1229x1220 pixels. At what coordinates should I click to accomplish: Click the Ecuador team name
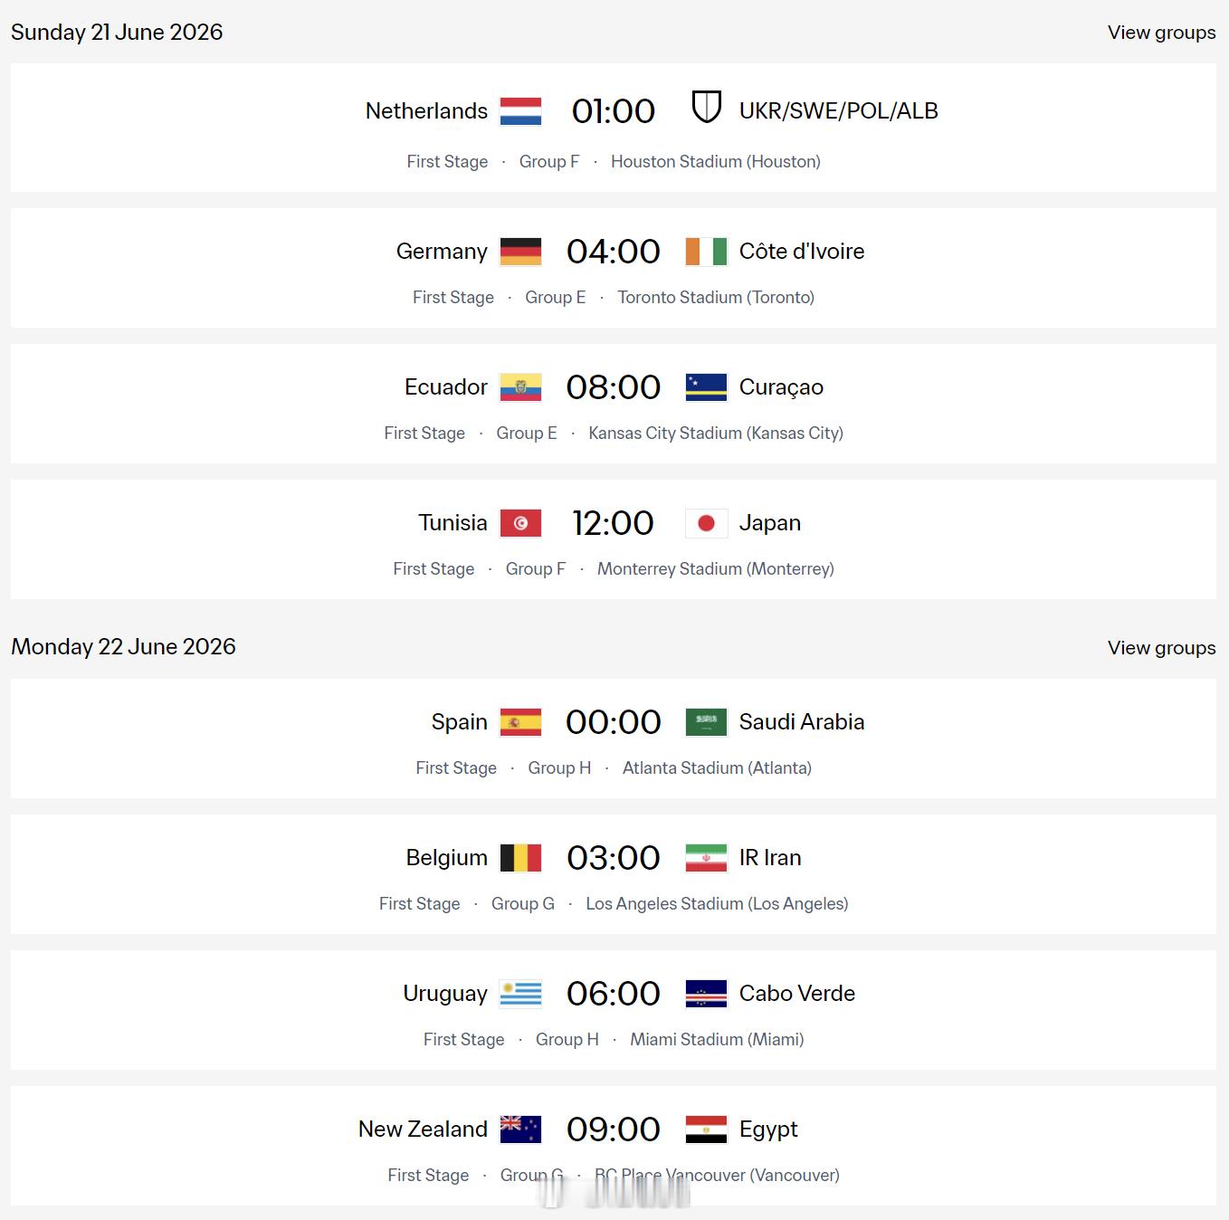click(445, 387)
